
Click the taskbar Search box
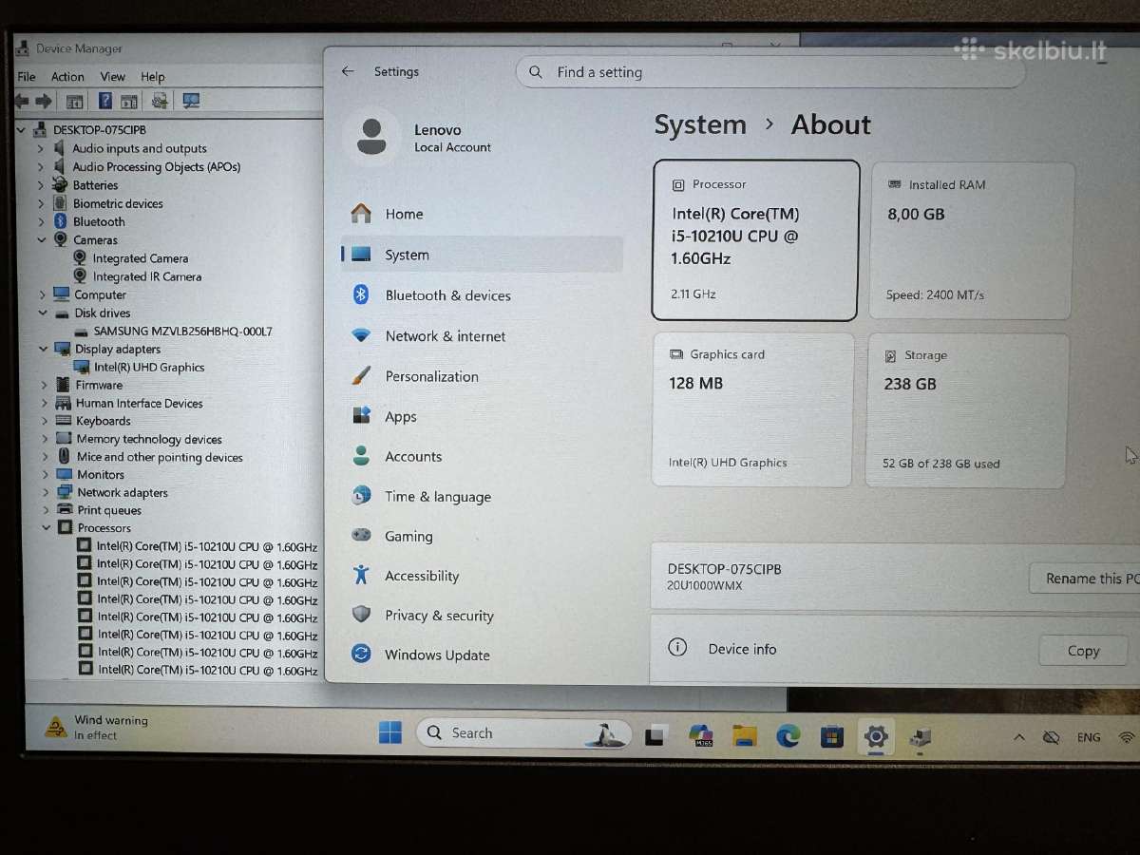[x=524, y=732]
